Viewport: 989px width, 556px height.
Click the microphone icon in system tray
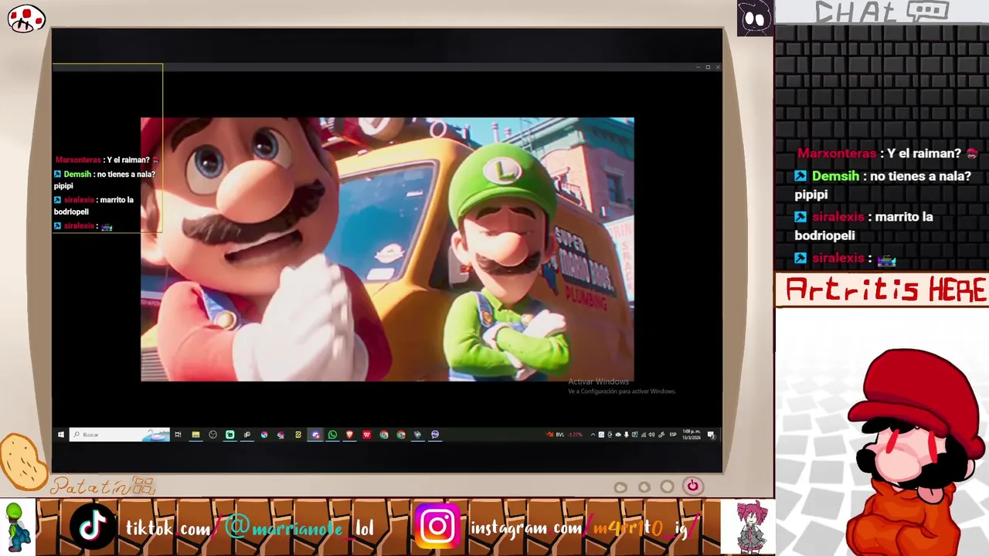click(x=627, y=435)
